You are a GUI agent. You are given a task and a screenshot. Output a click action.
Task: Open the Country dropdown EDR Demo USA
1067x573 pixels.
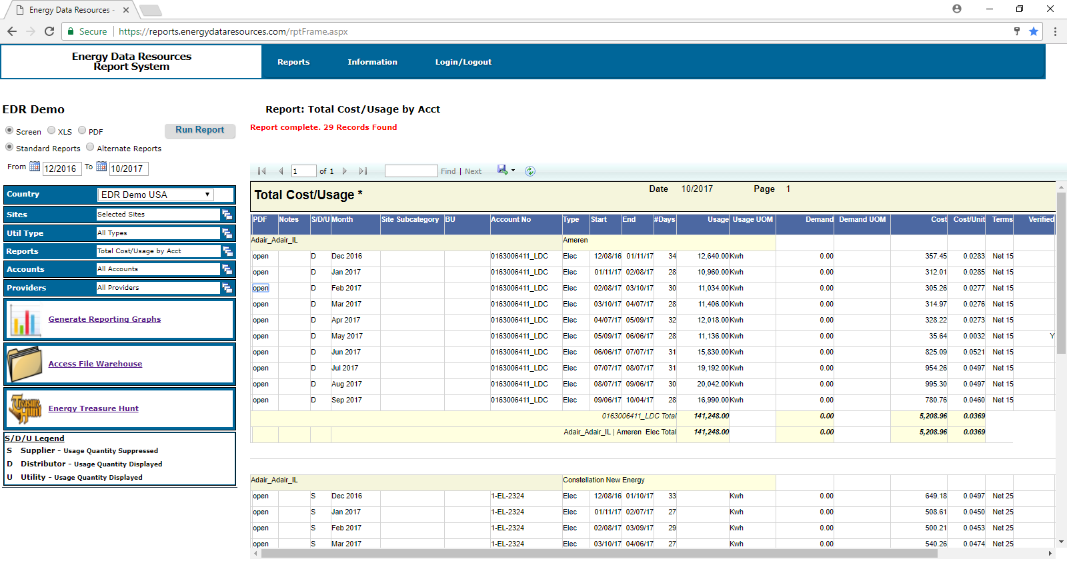[x=156, y=195]
